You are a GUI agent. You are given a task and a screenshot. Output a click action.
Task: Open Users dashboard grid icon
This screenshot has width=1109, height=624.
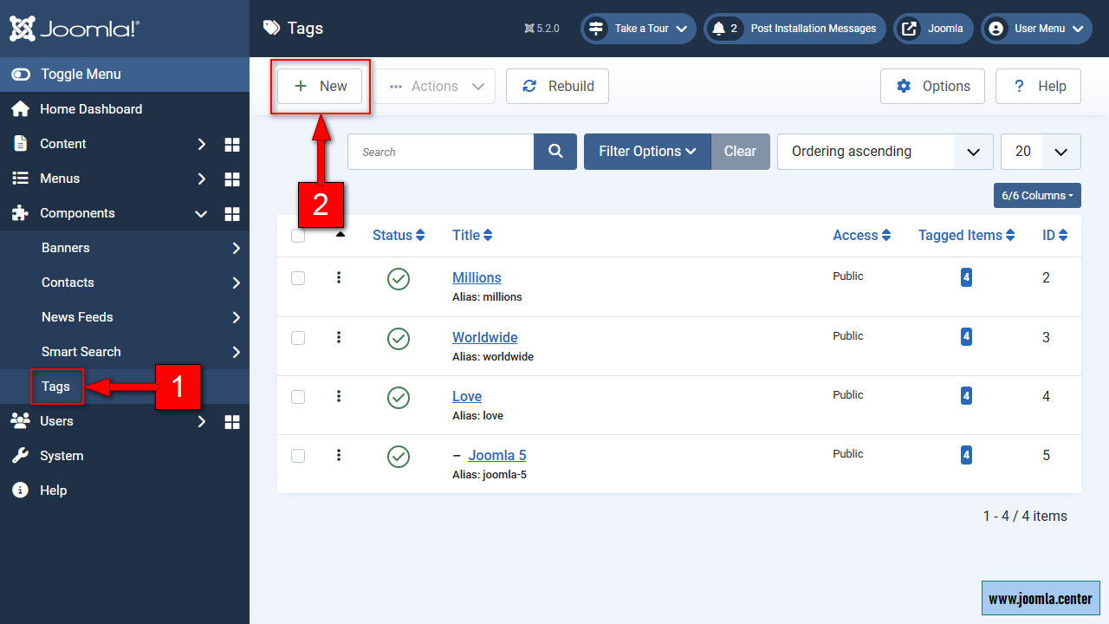[x=232, y=421]
